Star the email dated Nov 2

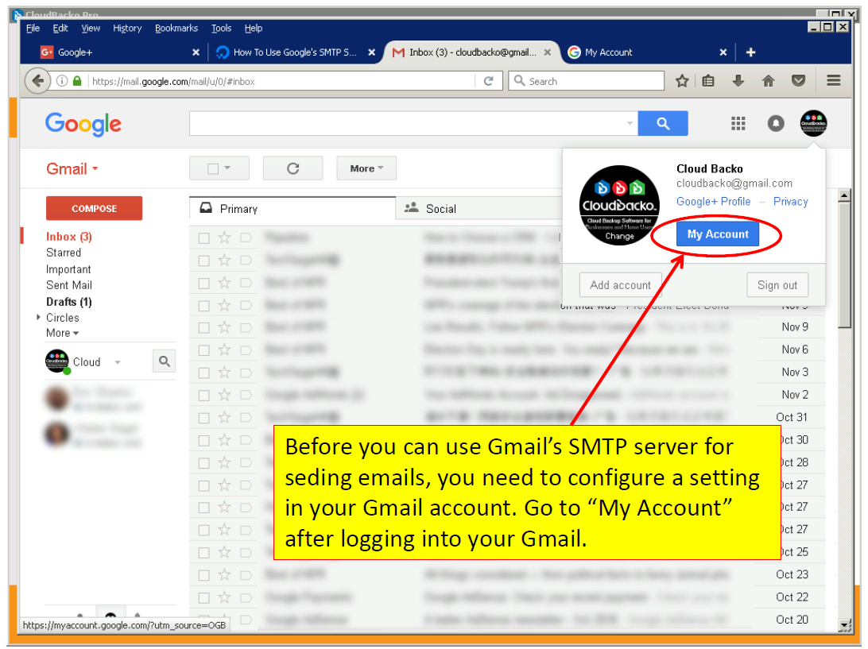tap(224, 395)
